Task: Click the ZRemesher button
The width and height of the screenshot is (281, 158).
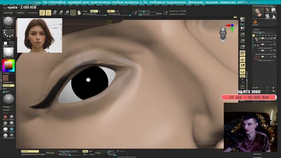Action: tap(50, 153)
